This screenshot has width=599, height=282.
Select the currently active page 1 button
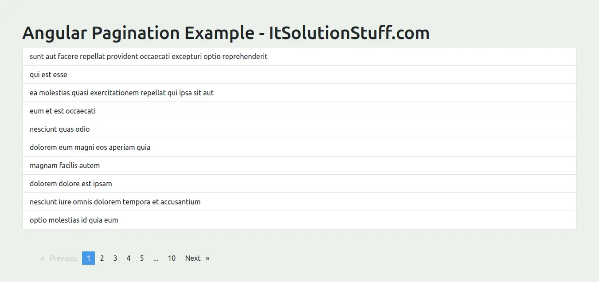coord(89,258)
